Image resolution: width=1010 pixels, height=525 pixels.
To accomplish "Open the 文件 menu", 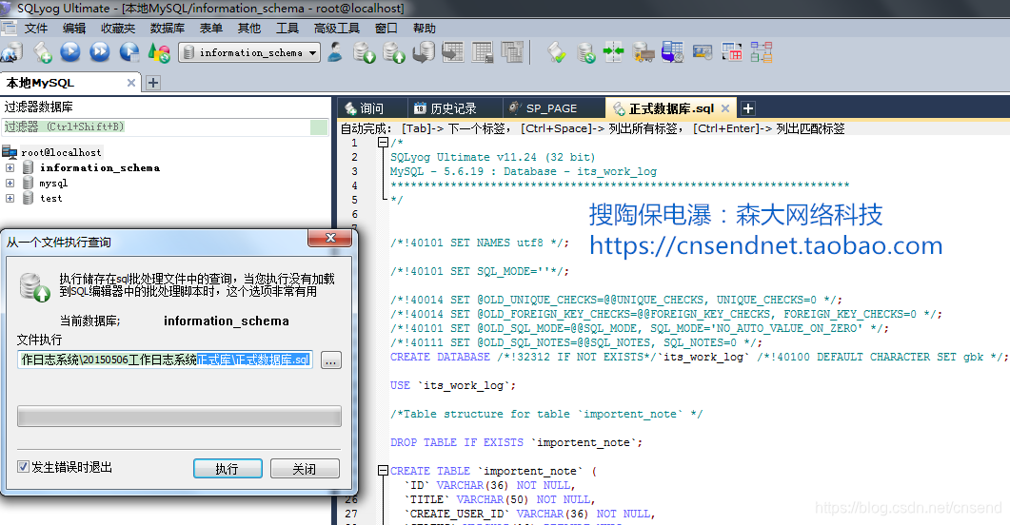I will pyautogui.click(x=36, y=29).
